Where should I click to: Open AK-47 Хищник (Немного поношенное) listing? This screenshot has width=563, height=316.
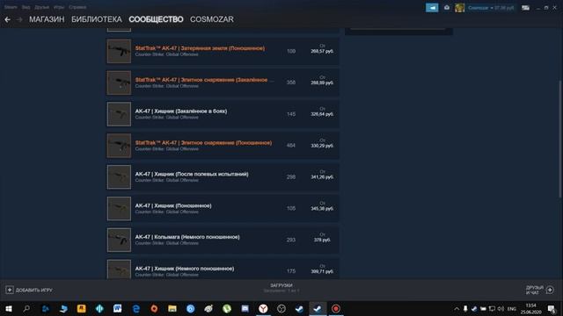223,269
